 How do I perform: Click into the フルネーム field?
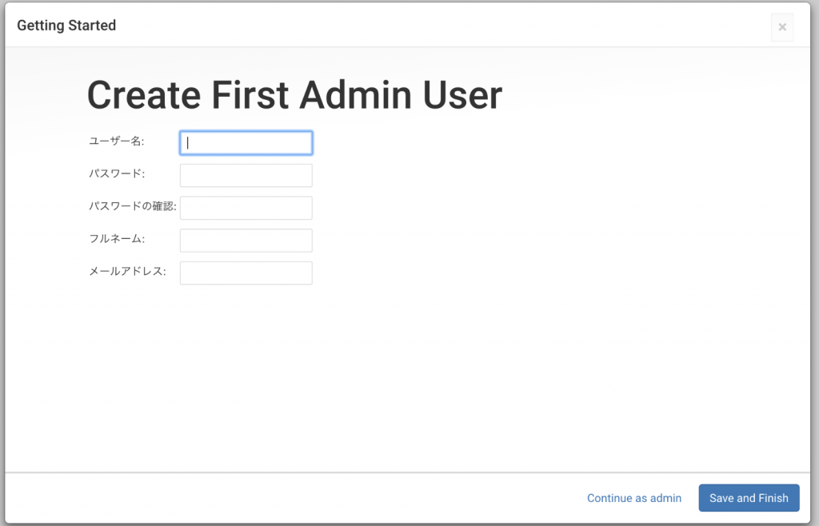[246, 241]
